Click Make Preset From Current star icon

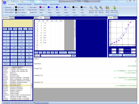pyautogui.click(x=114, y=8)
